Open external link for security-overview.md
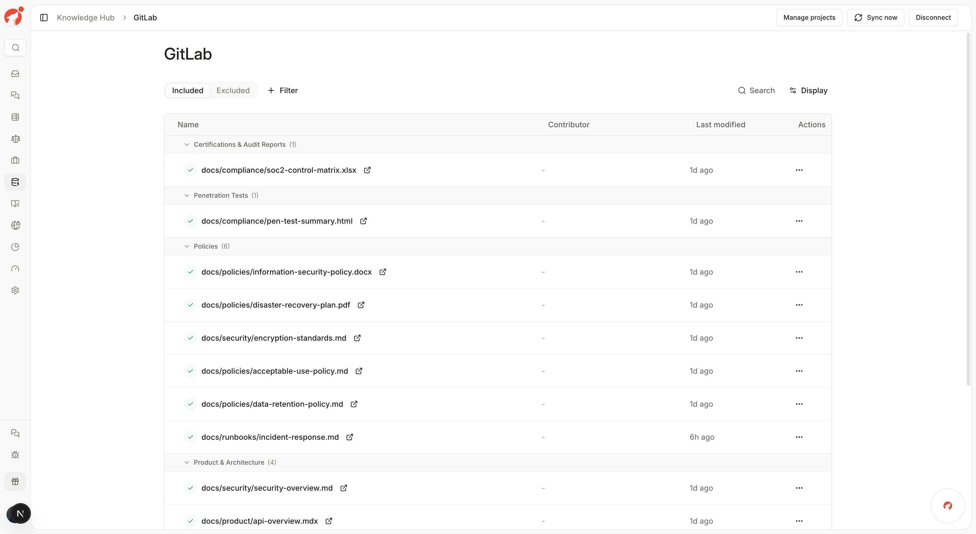 (344, 488)
